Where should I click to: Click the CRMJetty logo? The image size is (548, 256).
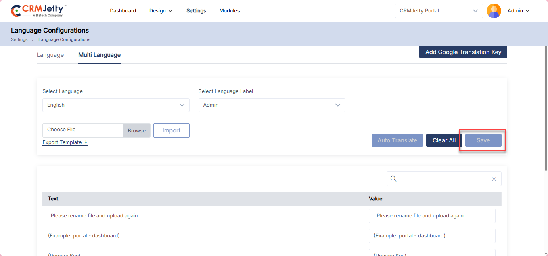tap(39, 11)
